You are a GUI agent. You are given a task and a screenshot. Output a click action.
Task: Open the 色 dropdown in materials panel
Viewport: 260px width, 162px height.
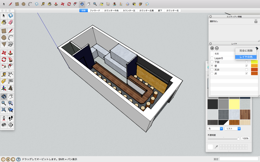[x=215, y=129]
